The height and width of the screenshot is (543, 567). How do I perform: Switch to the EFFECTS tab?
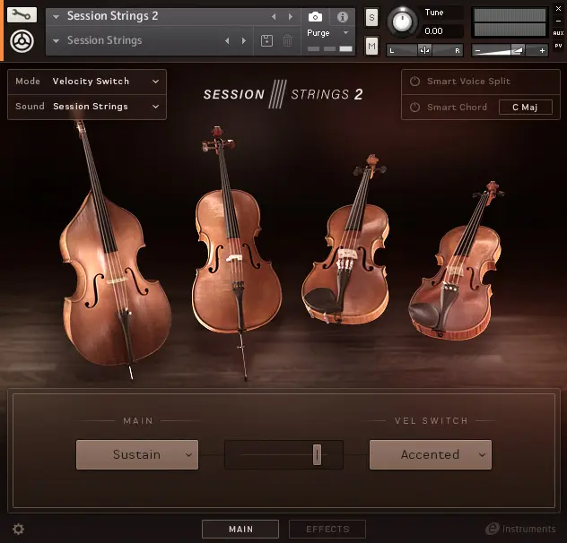click(x=327, y=530)
